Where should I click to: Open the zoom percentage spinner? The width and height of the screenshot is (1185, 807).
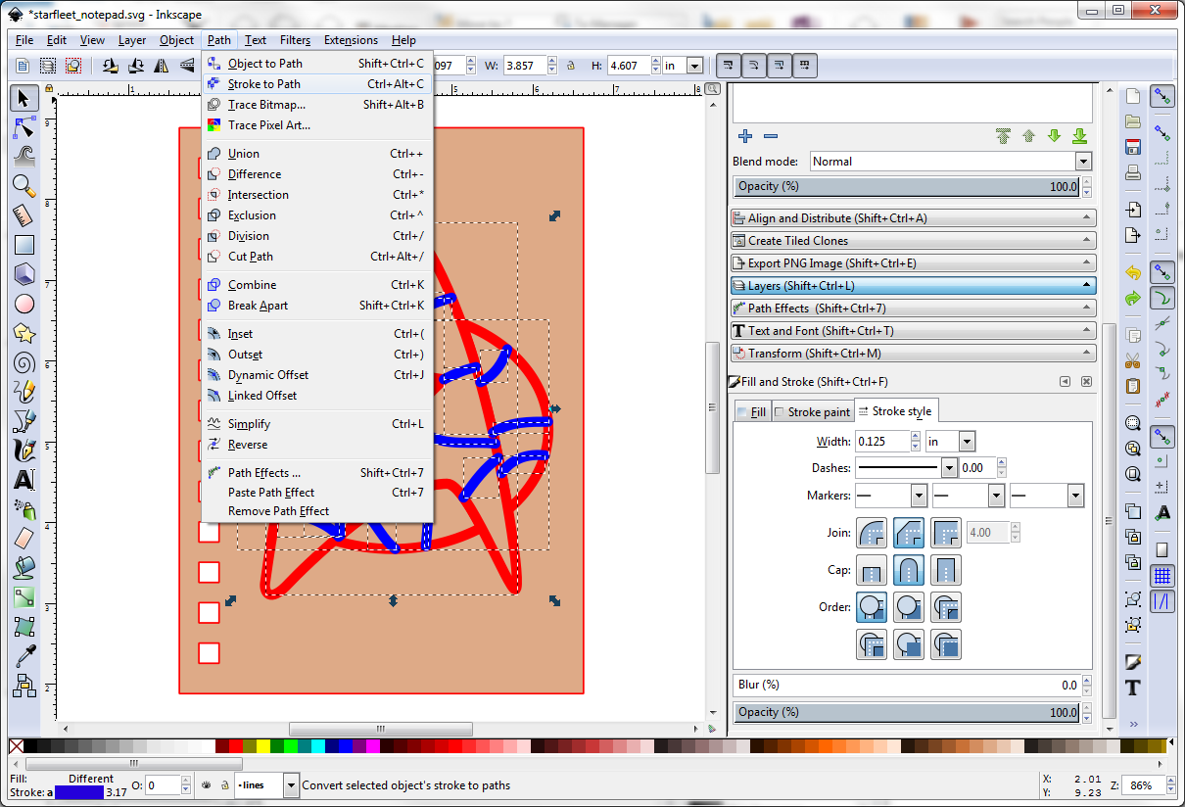[x=1150, y=784]
